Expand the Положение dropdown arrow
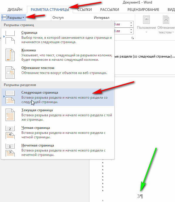The width and height of the screenshot is (175, 202). 146,32
